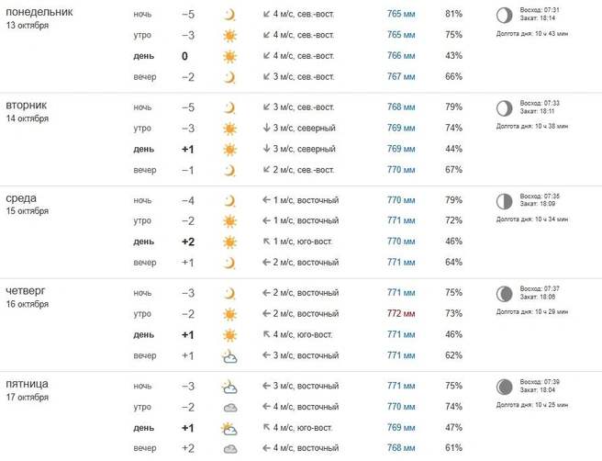Click the wind arrow for Wednesday night

tap(266, 200)
